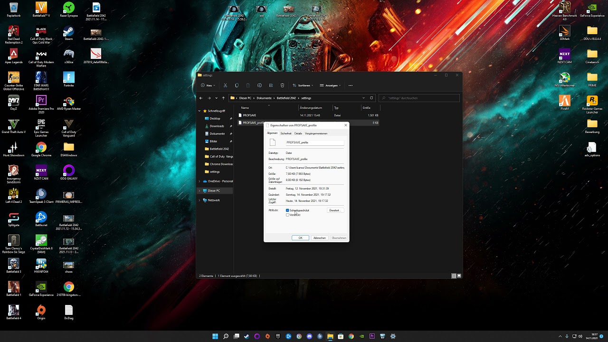
Task: Click Abbrechen in the properties dialog
Action: (x=320, y=237)
